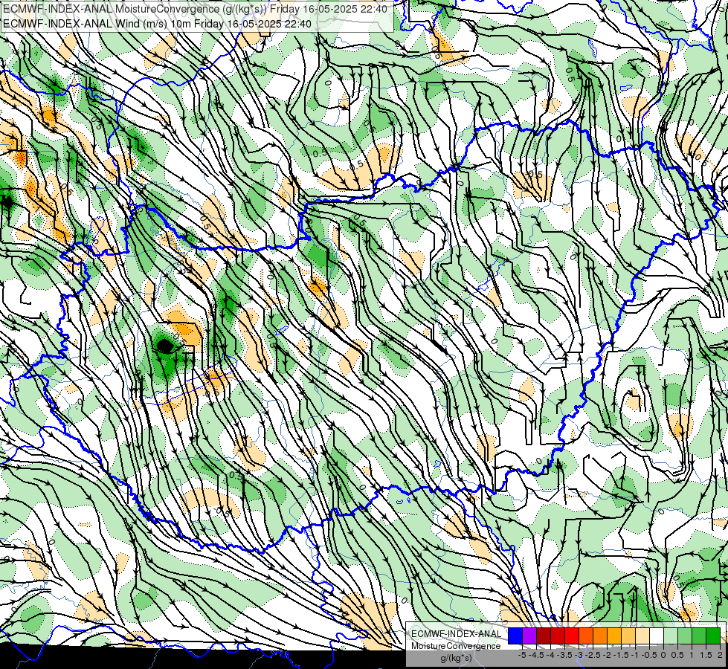Click the orange swatch from -2.5 to -2
The image size is (728, 669).
[600, 636]
